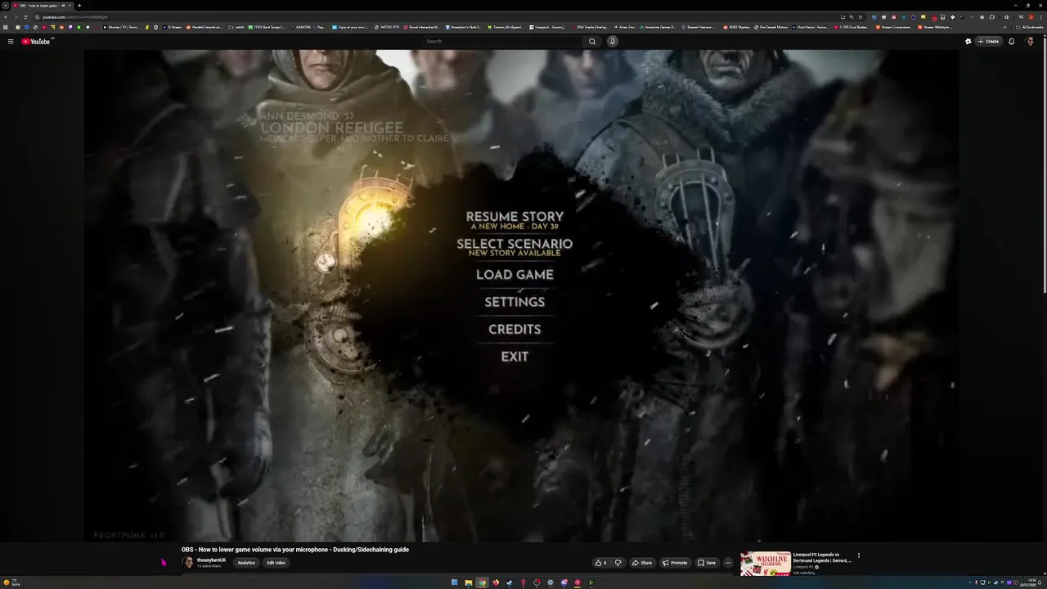Open the Liverpool FC Legends video thumbnail
The height and width of the screenshot is (589, 1047).
pos(765,564)
